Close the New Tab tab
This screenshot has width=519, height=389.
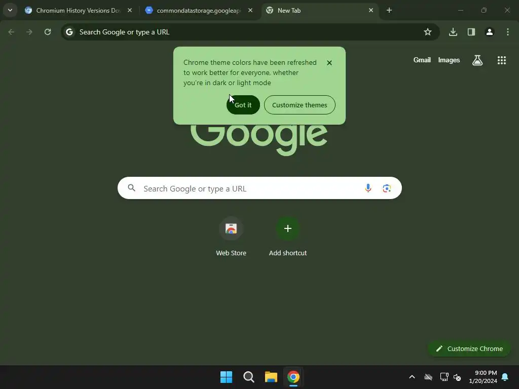point(370,11)
